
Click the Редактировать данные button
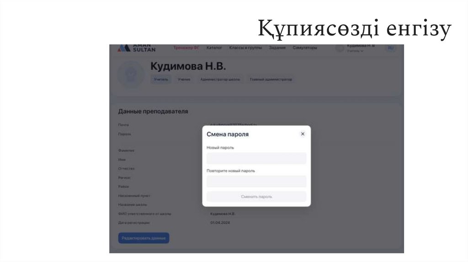click(144, 238)
